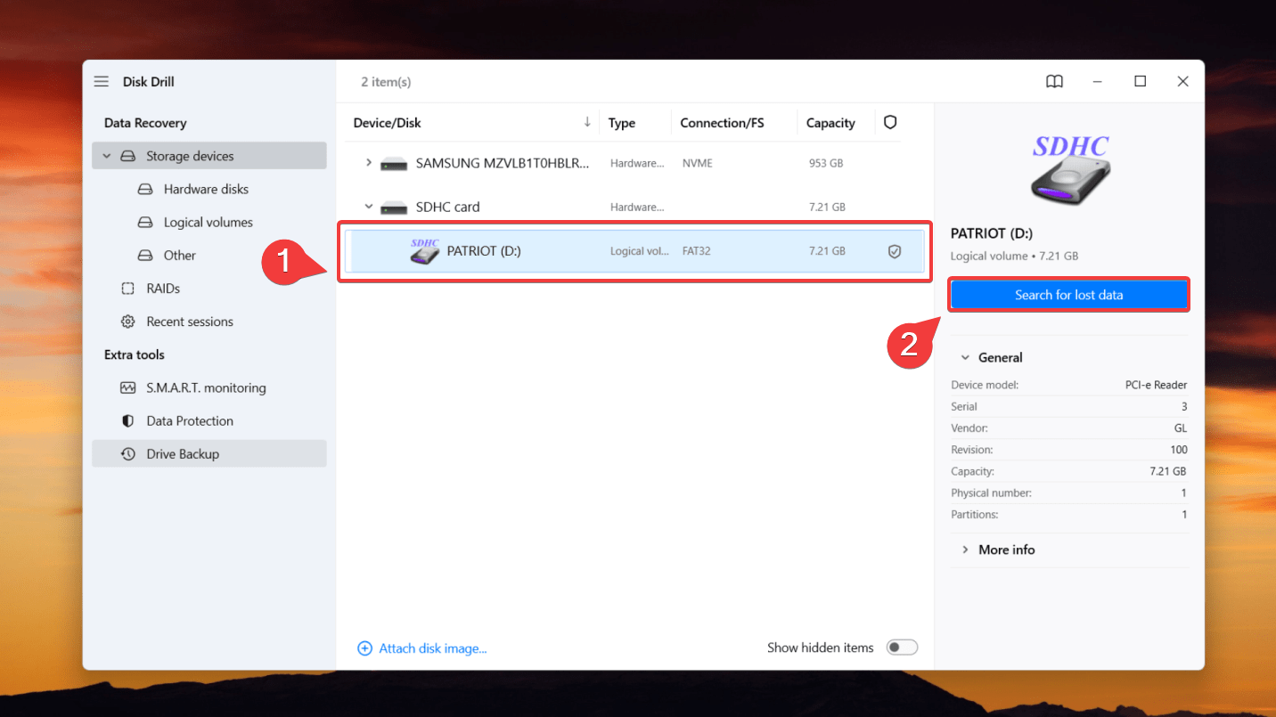Screen dimensions: 1276x717
Task: Collapse the General section
Action: (965, 357)
